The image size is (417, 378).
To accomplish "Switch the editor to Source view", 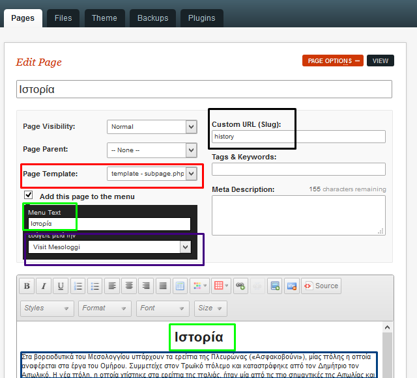I will 321,286.
